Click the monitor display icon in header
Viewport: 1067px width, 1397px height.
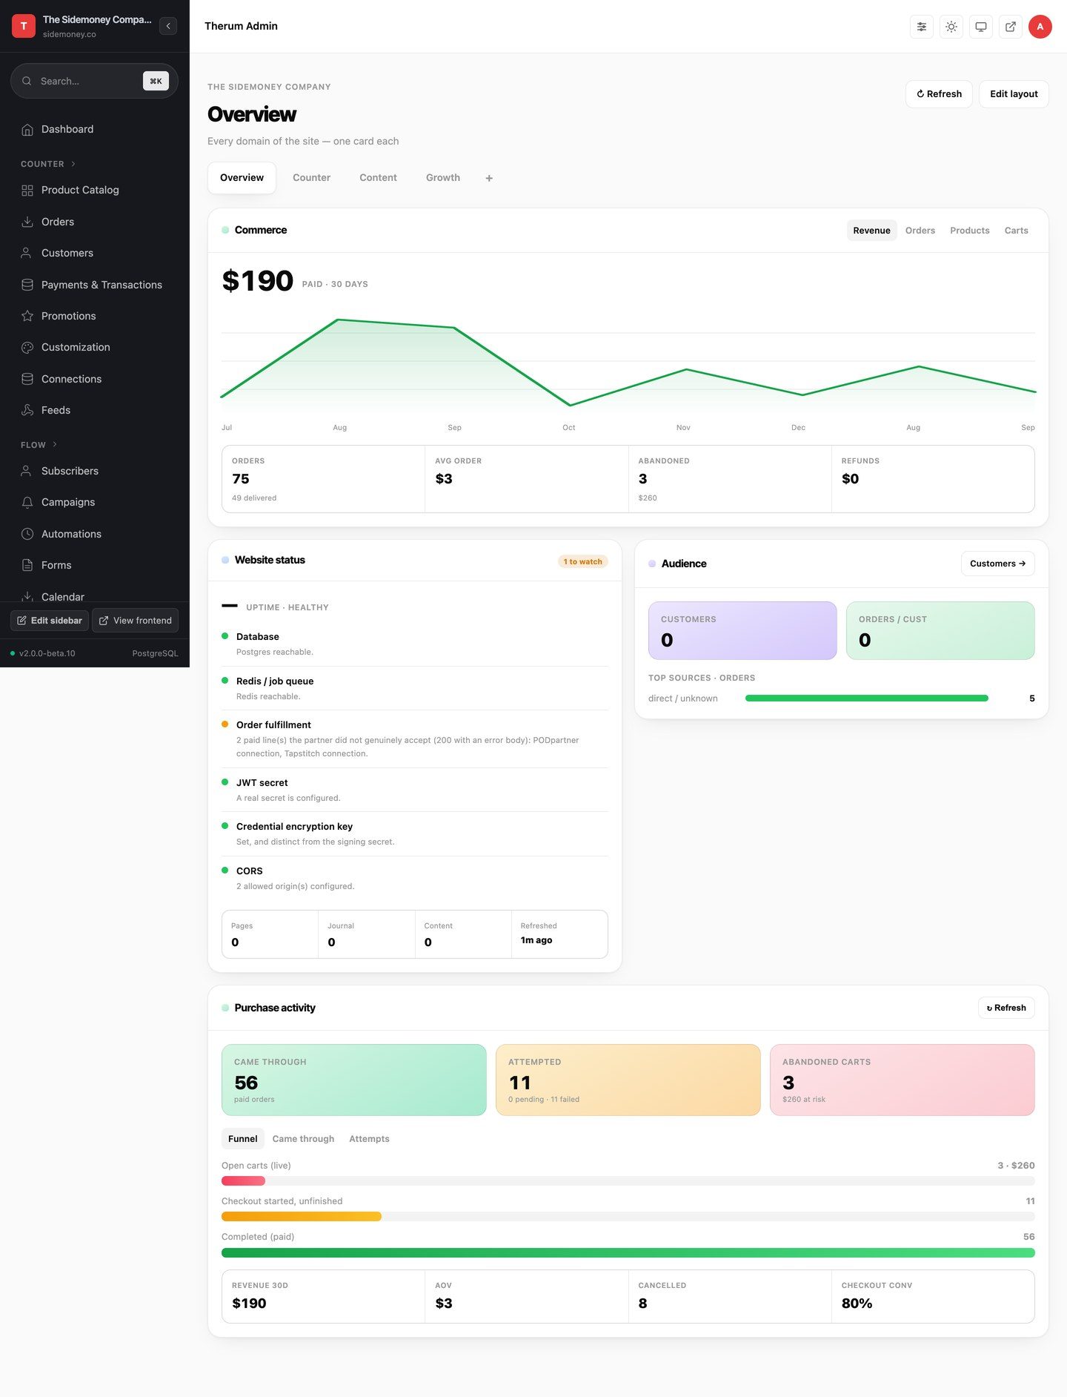(x=981, y=27)
